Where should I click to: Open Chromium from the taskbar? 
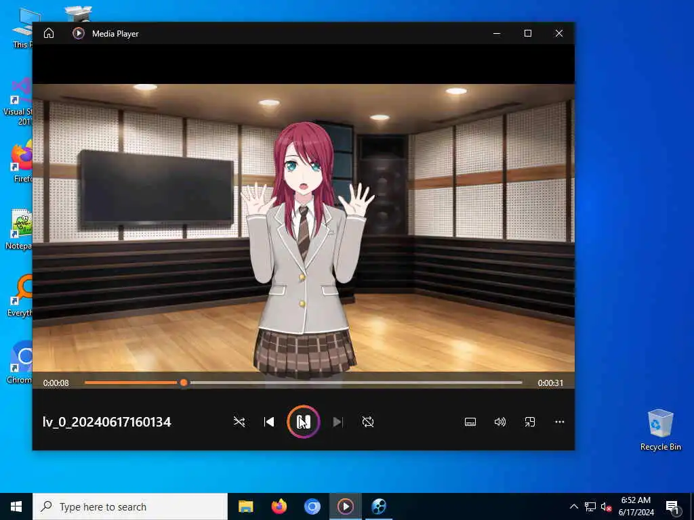312,506
